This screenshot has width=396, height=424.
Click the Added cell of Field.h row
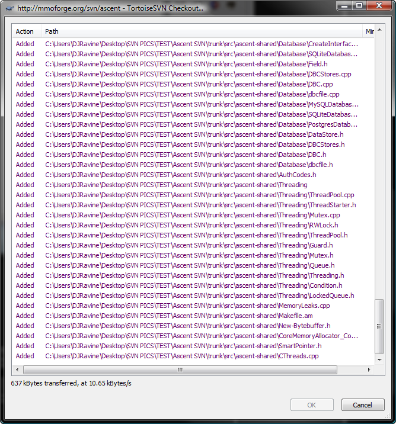25,64
